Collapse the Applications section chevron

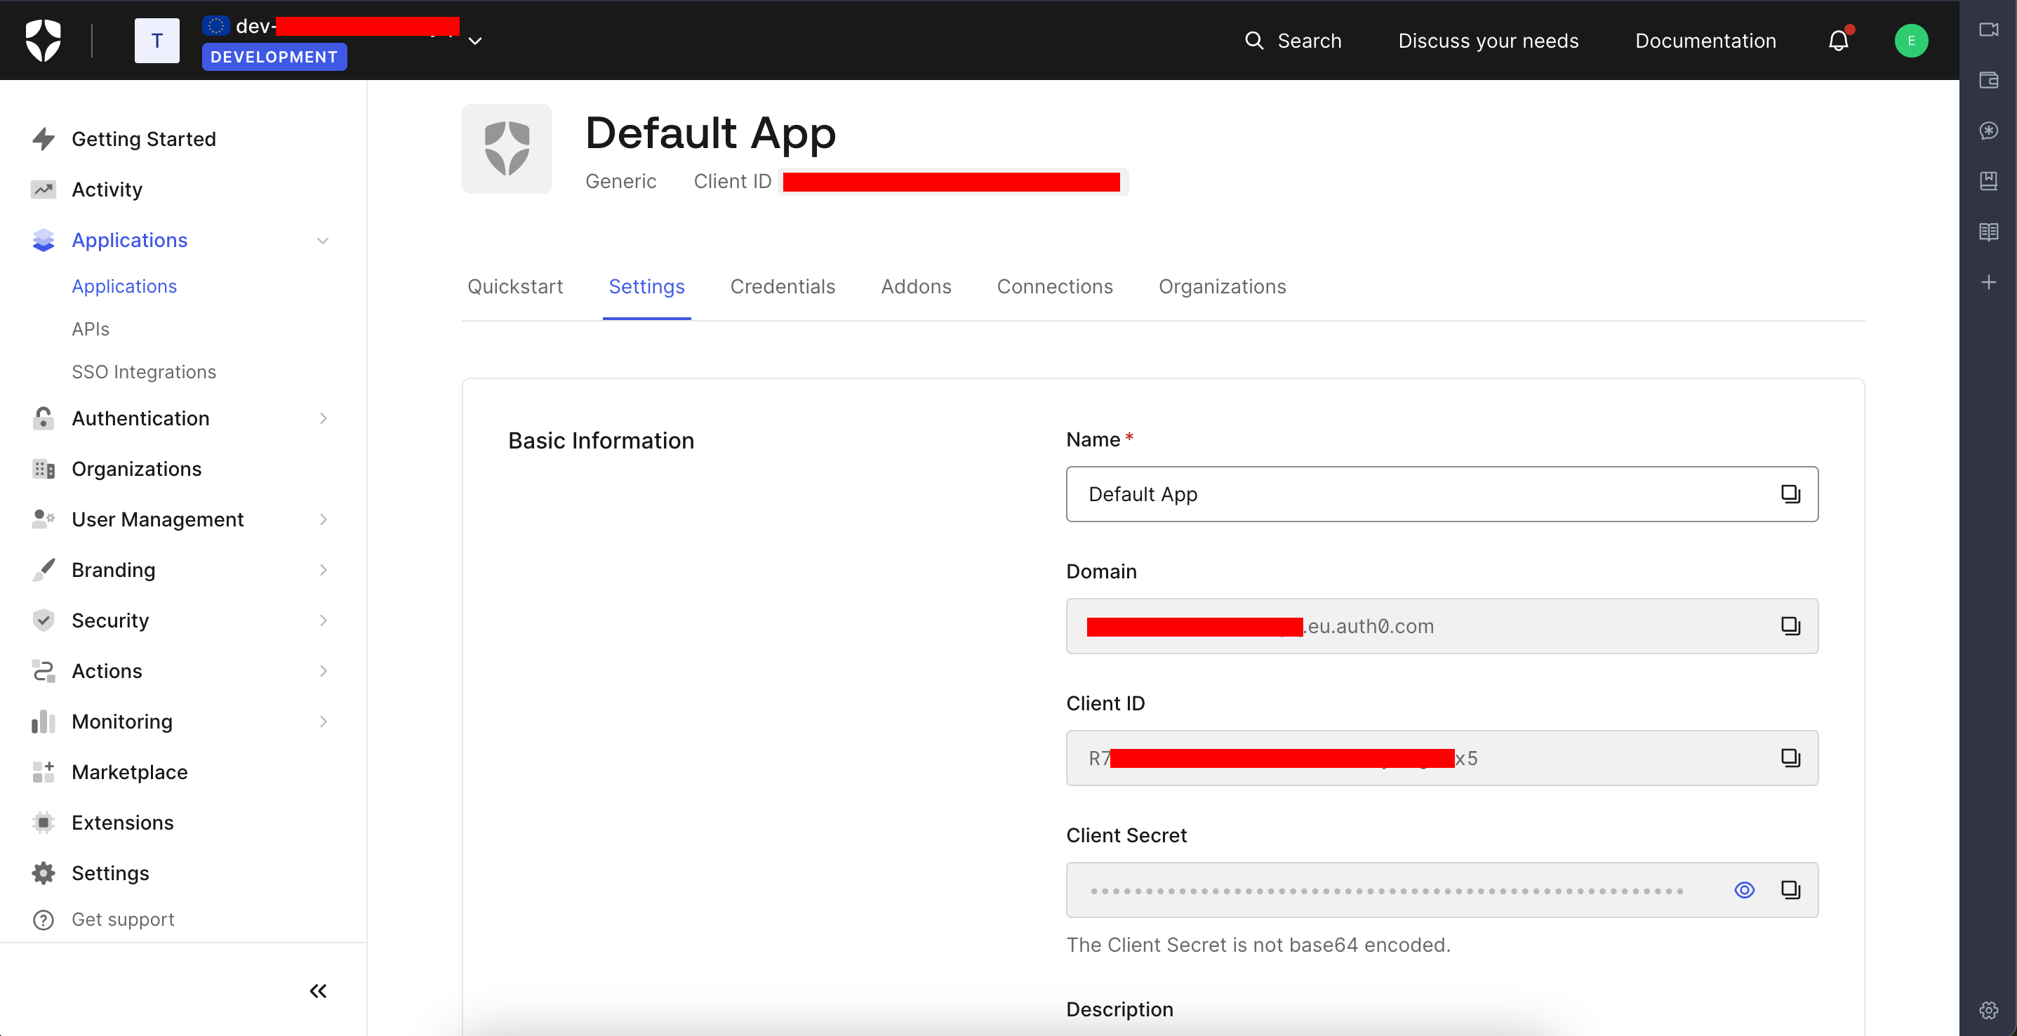323,241
